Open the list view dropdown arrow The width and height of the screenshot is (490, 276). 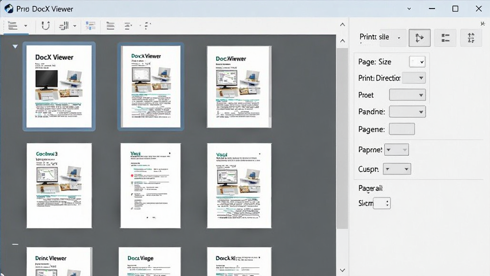(26, 26)
